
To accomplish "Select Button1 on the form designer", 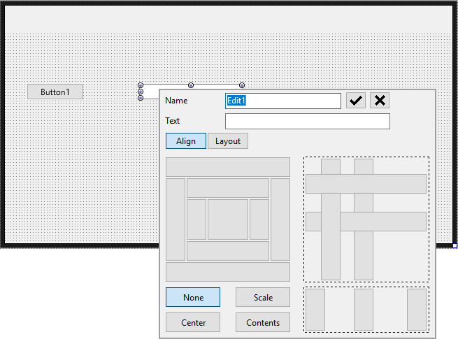I will coord(55,92).
